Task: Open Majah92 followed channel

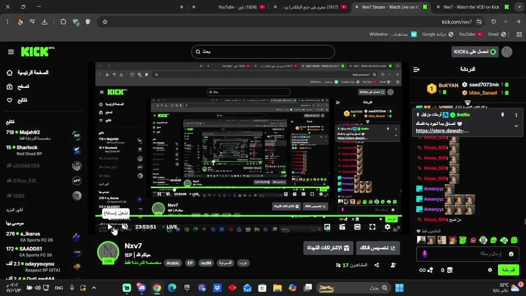Action: [x=44, y=135]
